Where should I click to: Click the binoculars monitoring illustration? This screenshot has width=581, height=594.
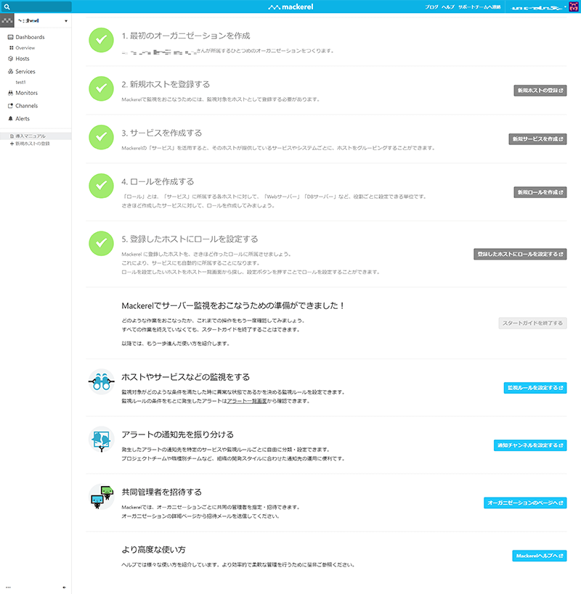point(99,381)
